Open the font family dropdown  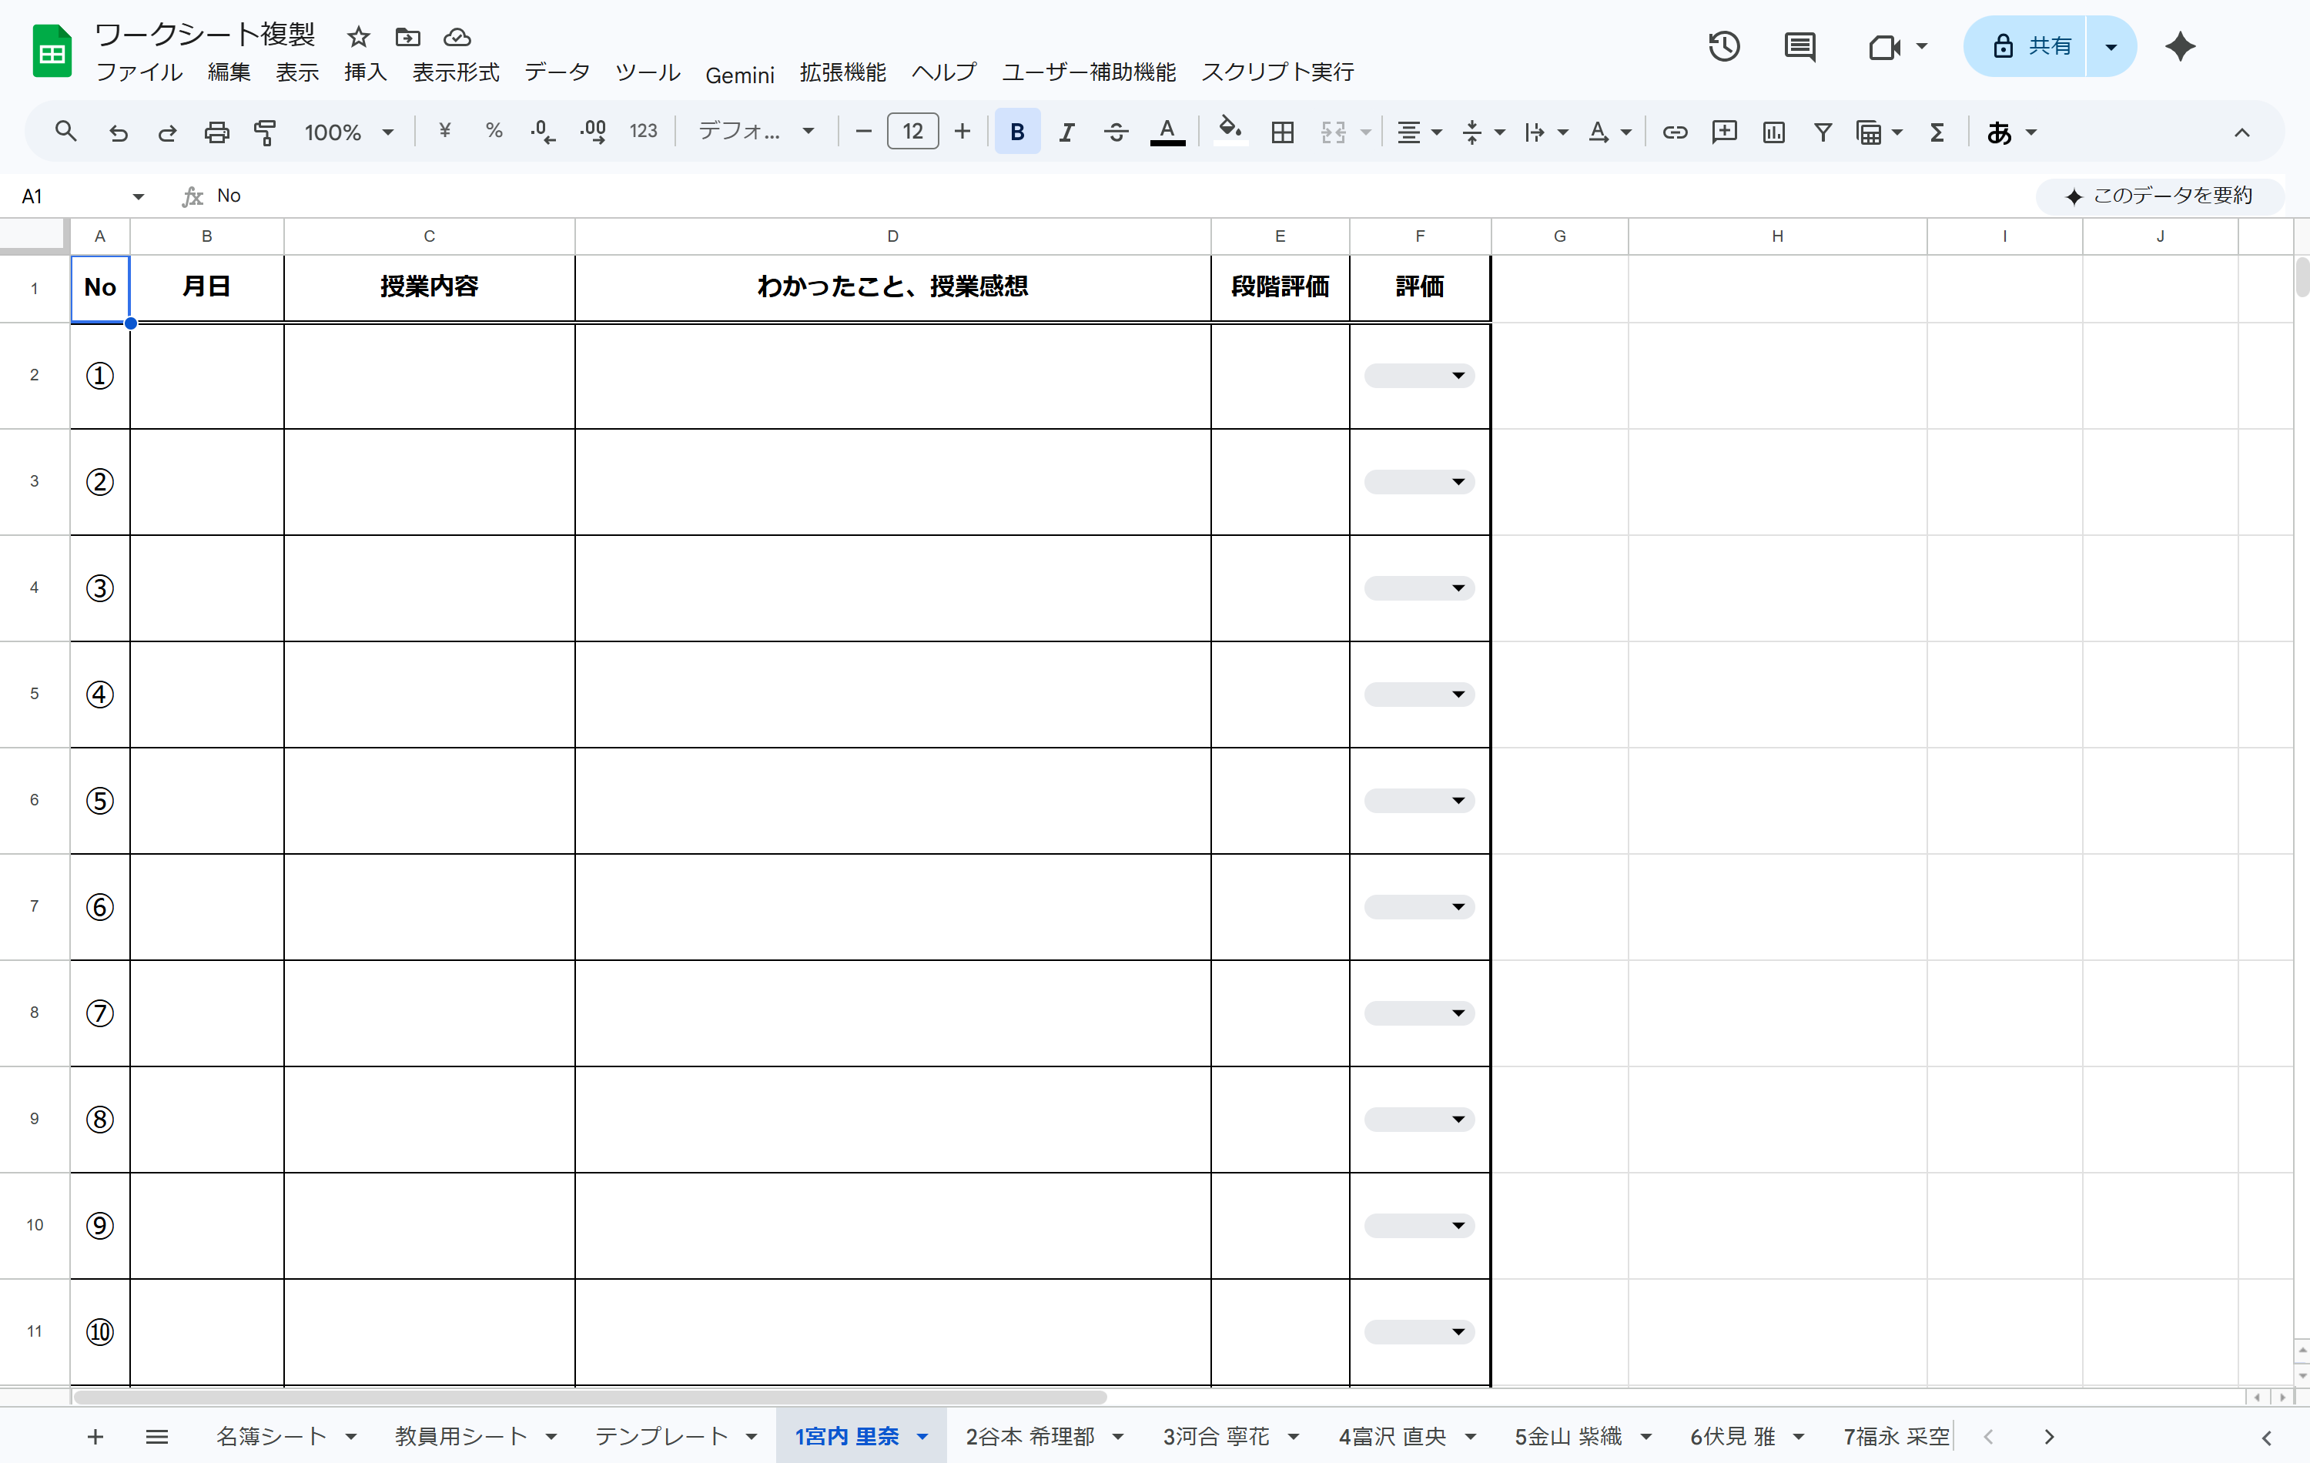(x=756, y=132)
